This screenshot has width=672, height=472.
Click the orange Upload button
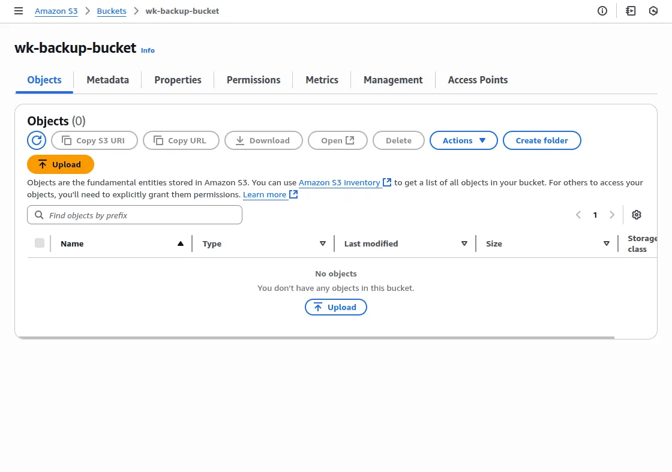tap(60, 164)
